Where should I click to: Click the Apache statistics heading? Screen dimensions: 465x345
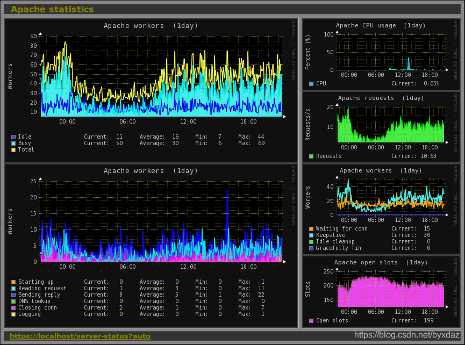52,9
